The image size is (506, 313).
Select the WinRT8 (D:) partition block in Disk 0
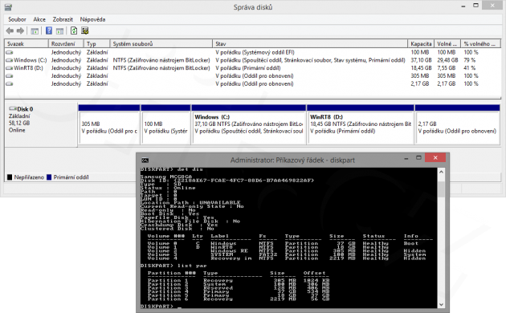click(361, 124)
